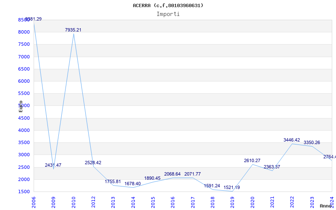This screenshot has height=210, width=336.
Task: Click the 2500 y-axis tick label
Action: pos(24,167)
